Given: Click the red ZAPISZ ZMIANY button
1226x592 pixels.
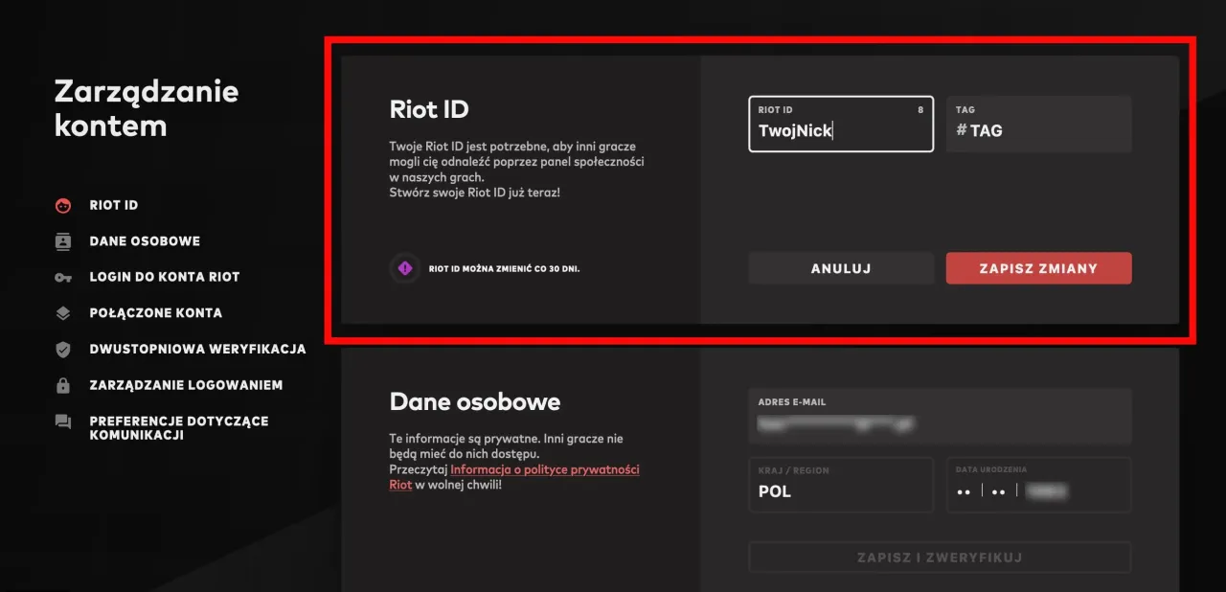Looking at the screenshot, I should (x=1038, y=268).
